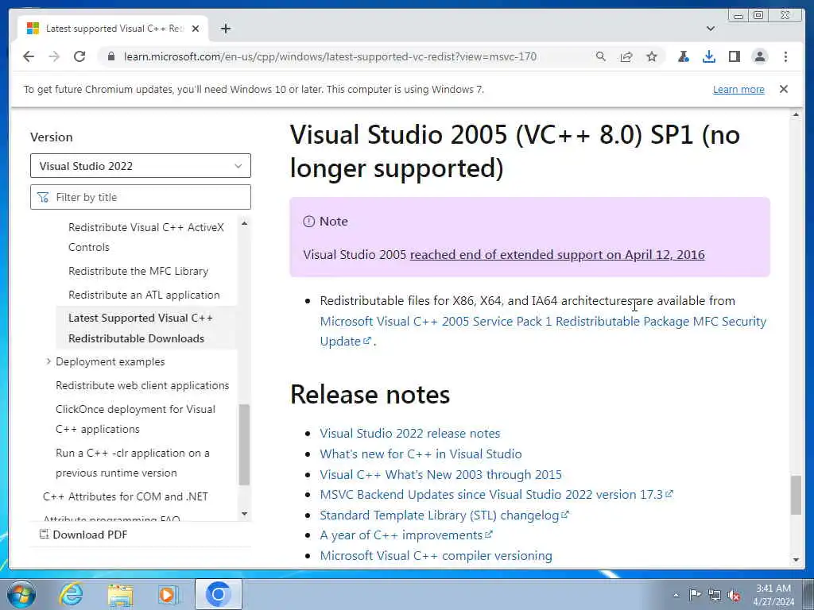Screen dimensions: 814x610
Task: Open Visual C++ What's New 2003 through 2015
Action: point(440,475)
